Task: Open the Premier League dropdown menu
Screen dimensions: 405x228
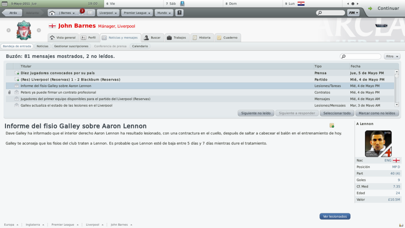Action: tap(137, 13)
